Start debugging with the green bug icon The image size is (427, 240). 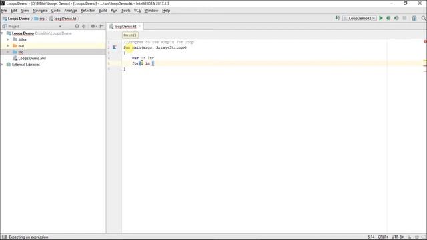coord(388,18)
